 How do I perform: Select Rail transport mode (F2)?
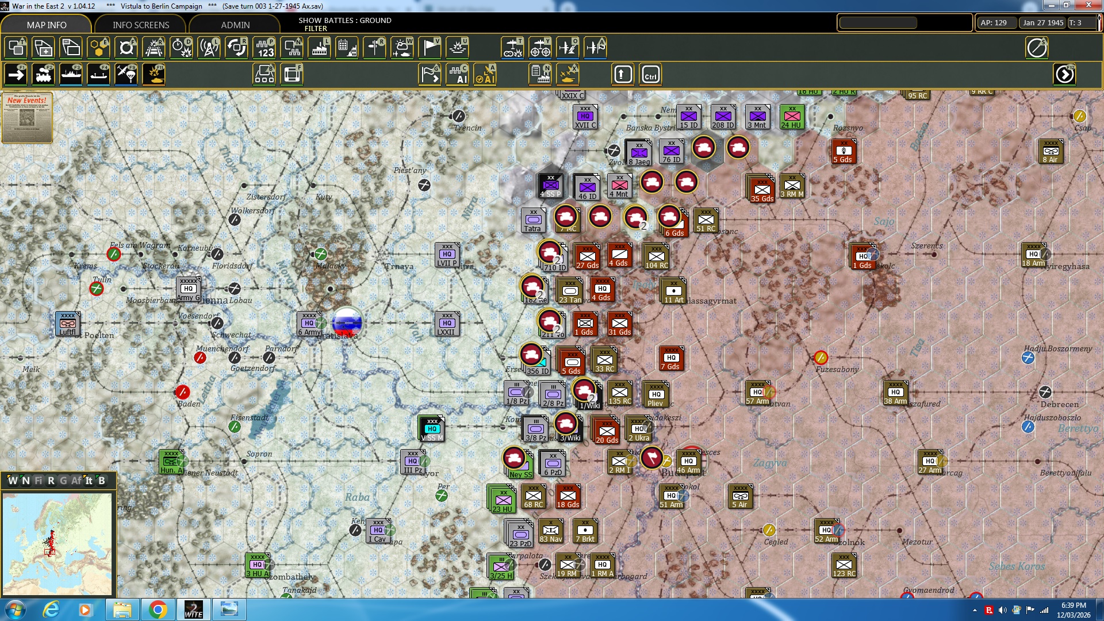point(44,75)
